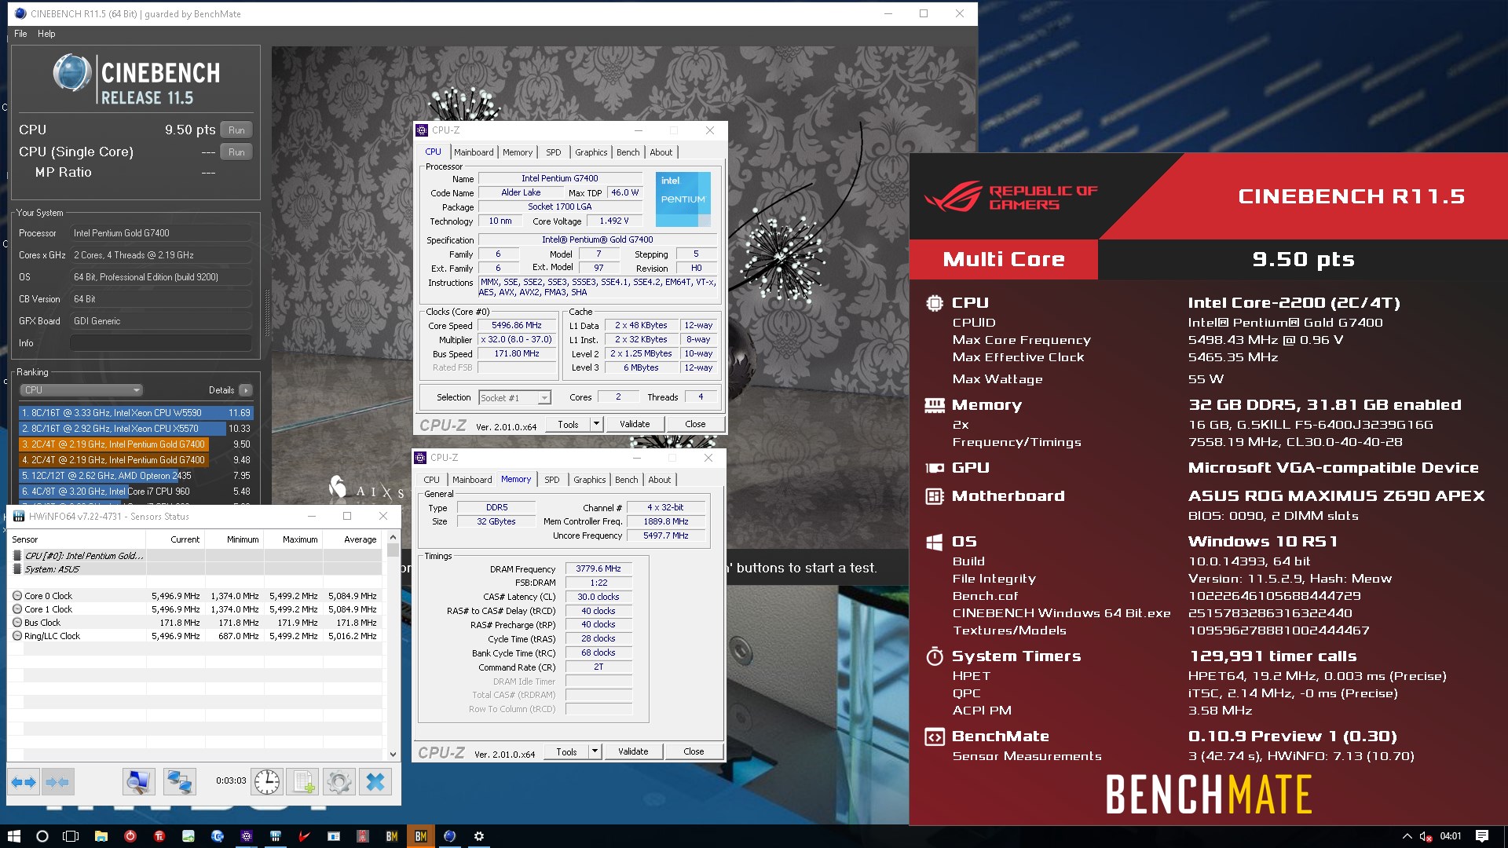Click Tools button in upper CPU-Z

pyautogui.click(x=568, y=424)
